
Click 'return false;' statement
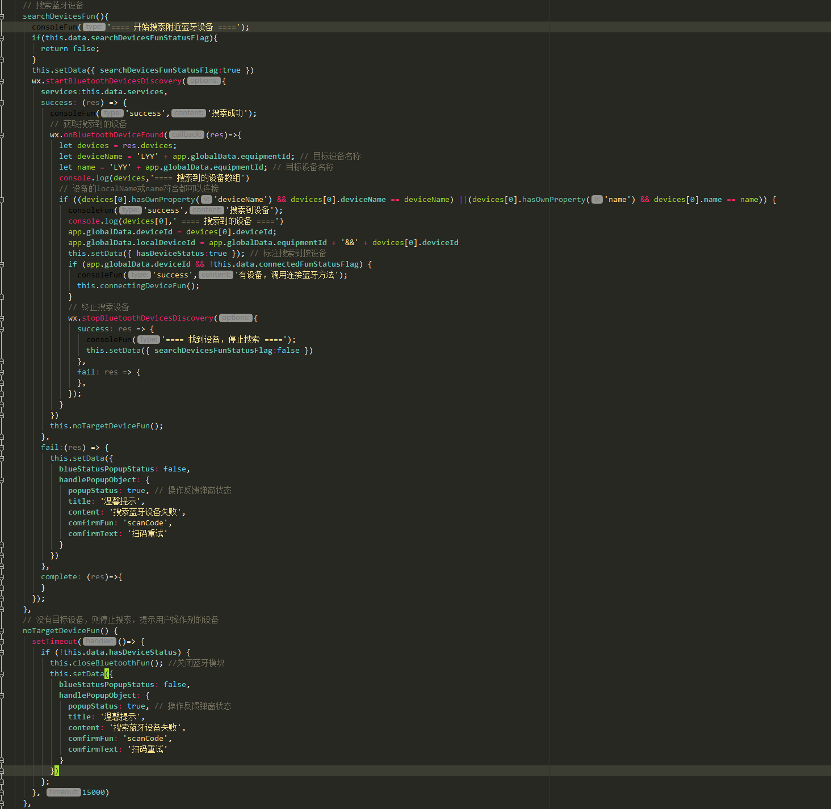(x=70, y=49)
